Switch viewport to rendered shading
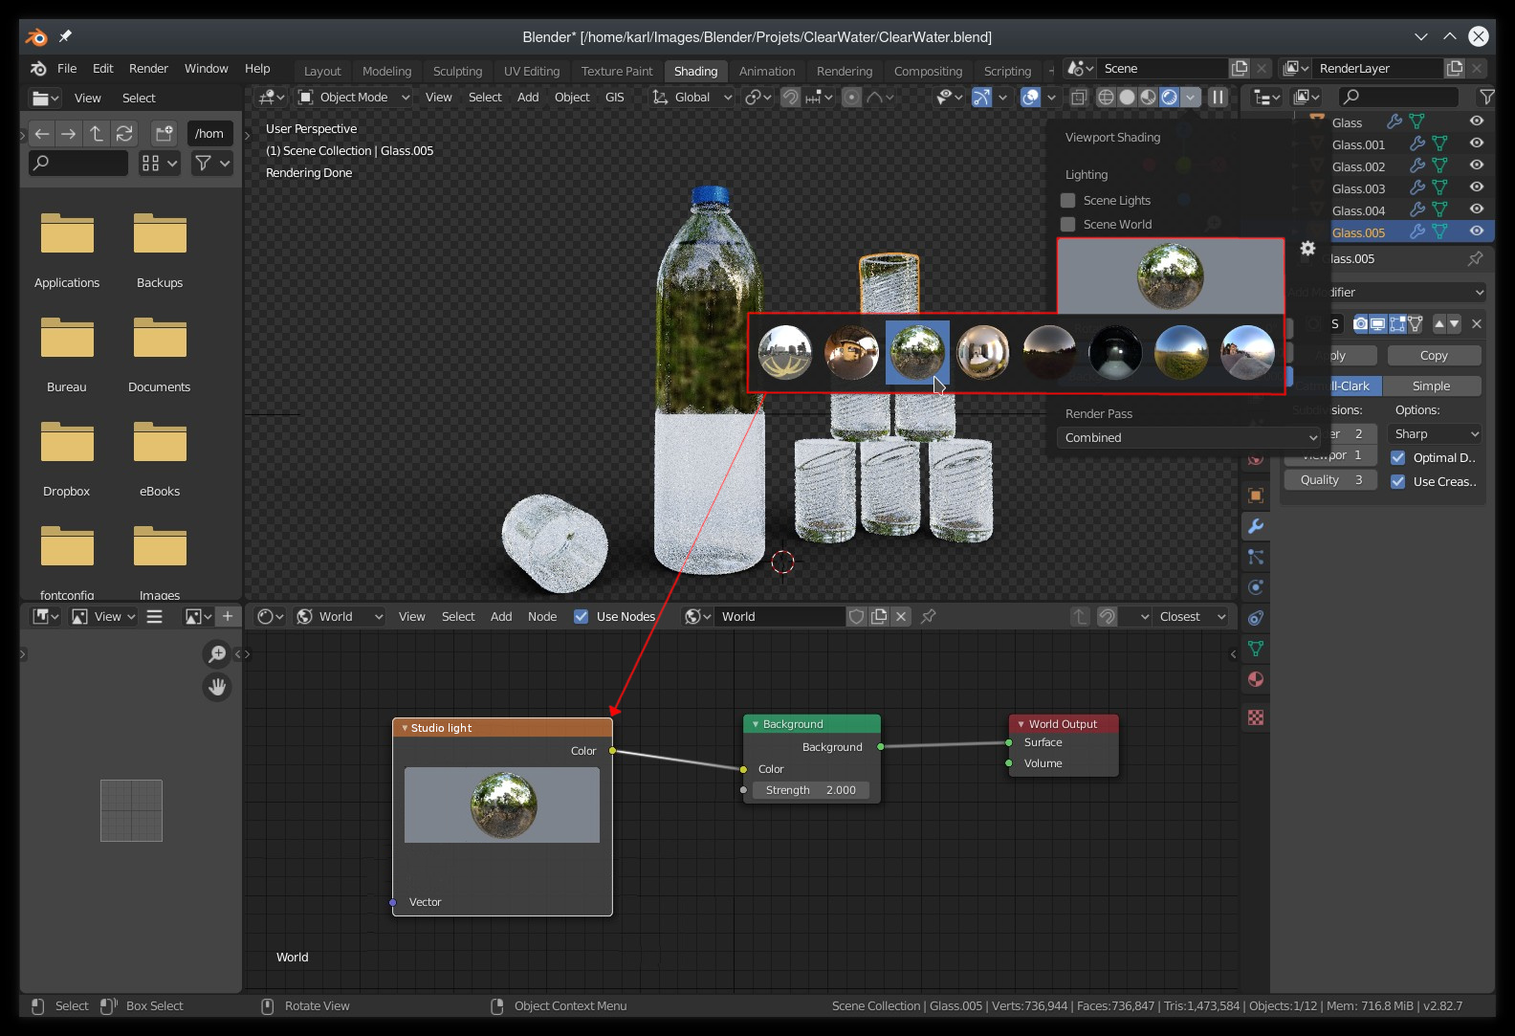Viewport: 1515px width, 1036px height. point(1169,97)
